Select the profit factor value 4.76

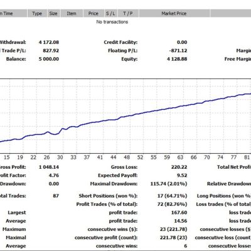[54, 176]
